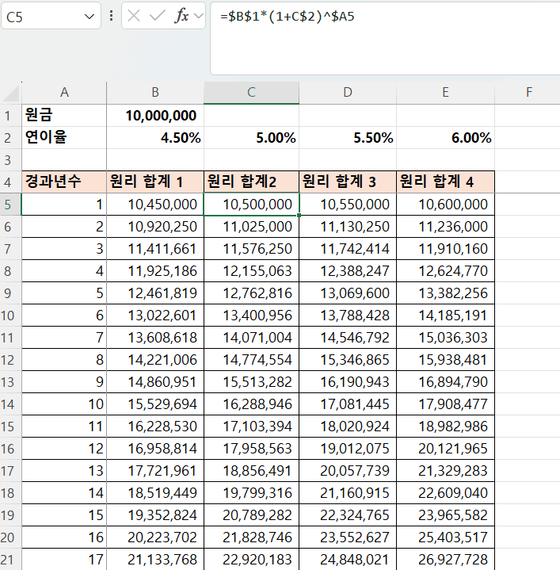Click cell with value 12,155,063
Image resolution: width=560 pixels, height=570 pixels.
pos(251,272)
